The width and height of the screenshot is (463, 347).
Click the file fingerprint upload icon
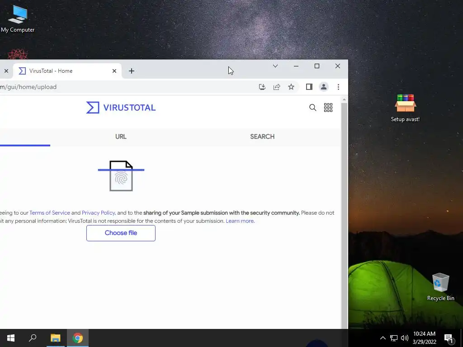pyautogui.click(x=121, y=176)
